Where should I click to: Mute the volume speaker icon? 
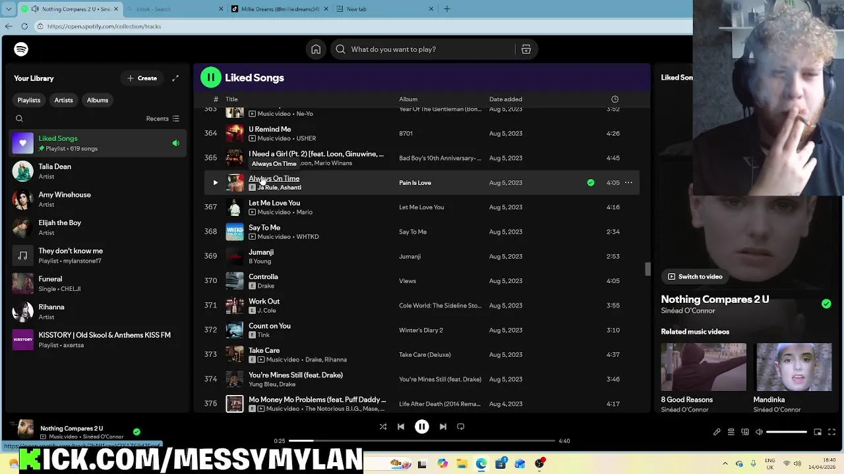coord(759,432)
